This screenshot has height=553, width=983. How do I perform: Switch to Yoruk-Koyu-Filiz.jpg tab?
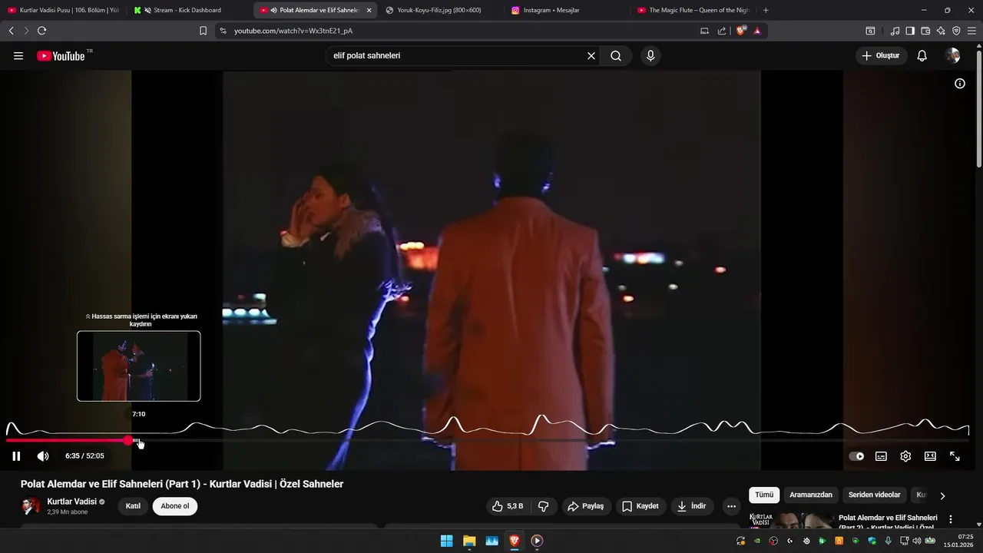(439, 10)
